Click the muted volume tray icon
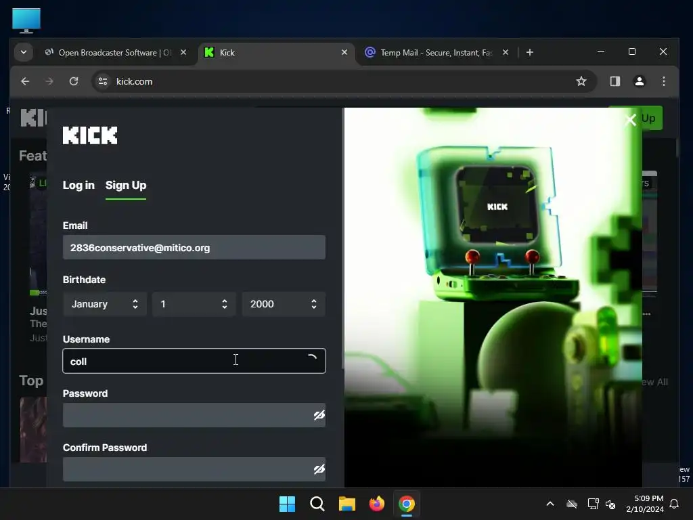Screen dimensions: 693x520 610,504
